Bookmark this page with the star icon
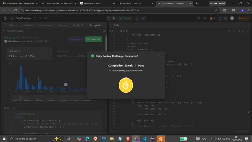The width and height of the screenshot is (252, 142). [x=216, y=10]
